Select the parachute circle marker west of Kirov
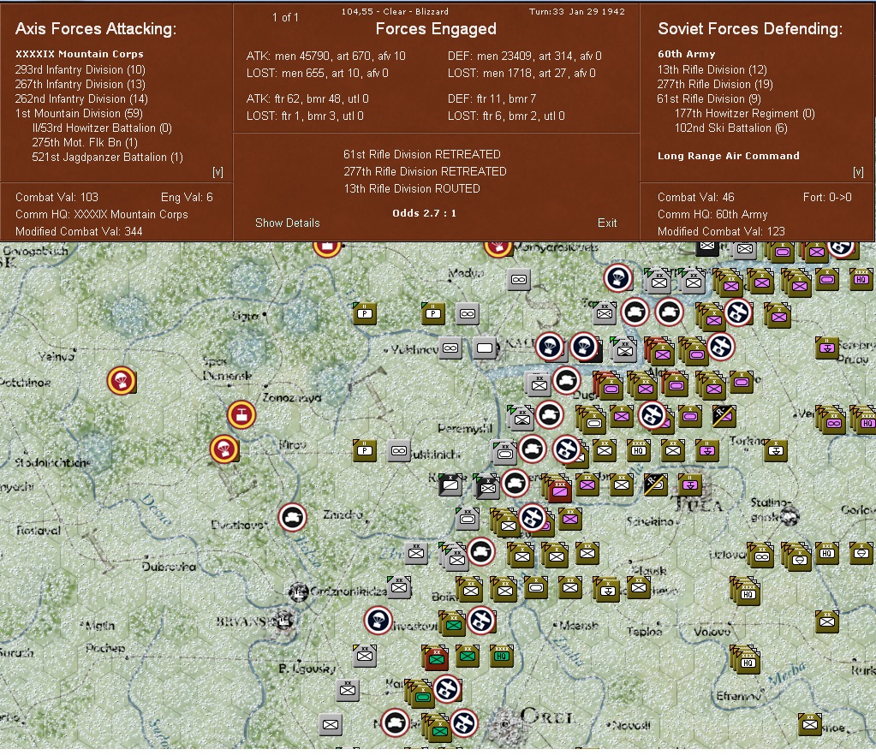Screen dimensions: 876x755 pyautogui.click(x=224, y=449)
